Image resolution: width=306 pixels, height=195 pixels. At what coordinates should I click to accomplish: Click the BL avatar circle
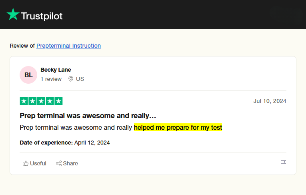click(28, 75)
